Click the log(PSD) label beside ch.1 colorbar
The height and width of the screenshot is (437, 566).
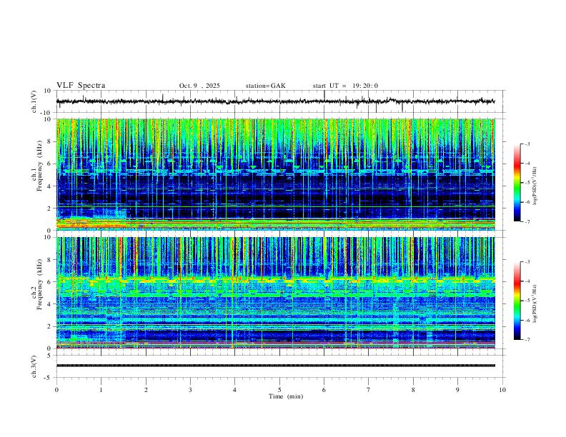point(535,186)
